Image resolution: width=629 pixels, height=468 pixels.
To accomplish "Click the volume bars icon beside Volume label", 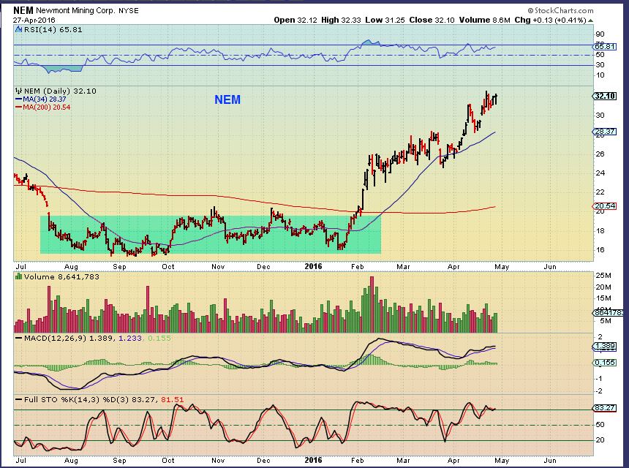I will click(x=18, y=276).
